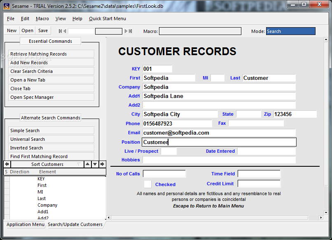This screenshot has width=332, height=240.
Task: Click the Fax field
Action: pos(256,123)
